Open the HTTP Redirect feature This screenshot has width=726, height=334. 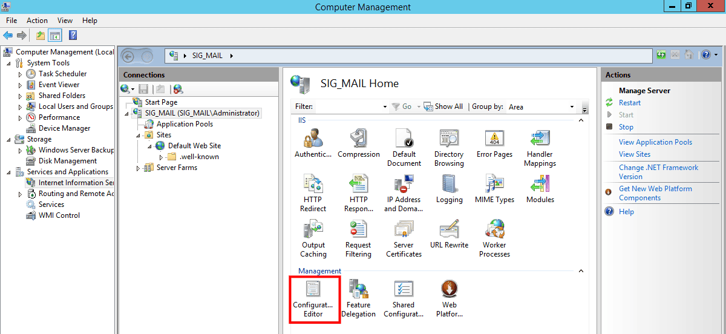[313, 193]
